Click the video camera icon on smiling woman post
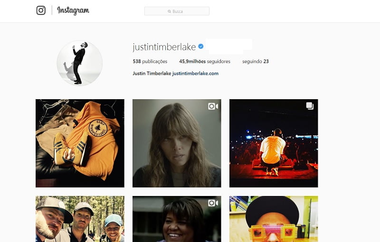The width and height of the screenshot is (380, 242). (213, 203)
